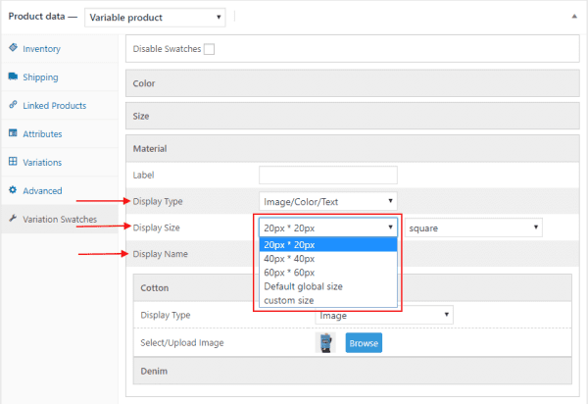Click the Advanced gear icon

[13, 190]
